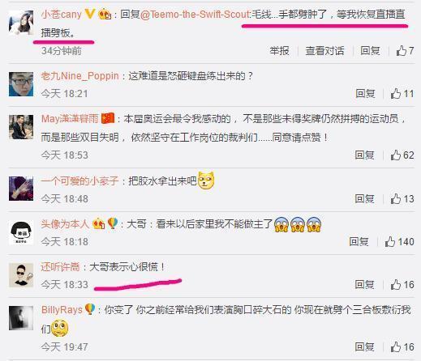The width and height of the screenshot is (421, 361).
Task: Click the verified V badge beside 小苍cany
Action: 90,14
